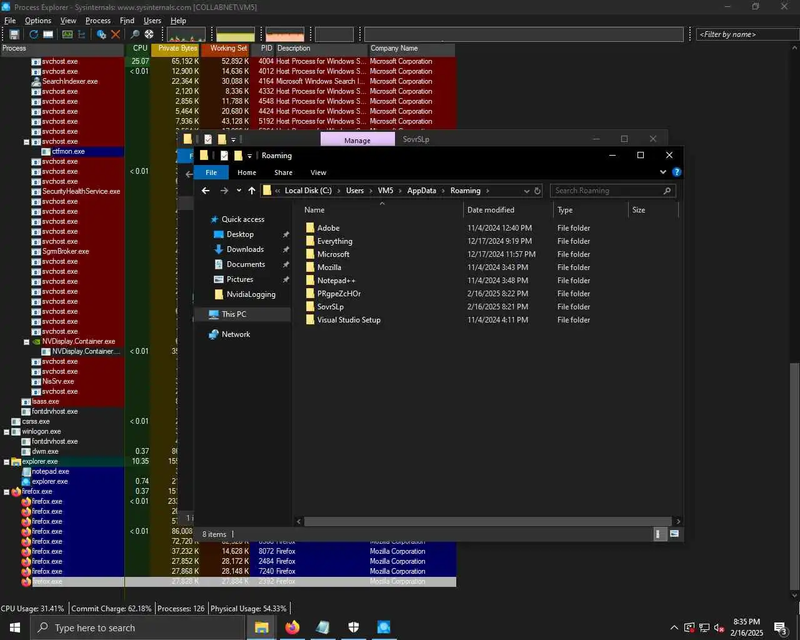
Task: Sort by the Company Name column header
Action: [x=412, y=48]
